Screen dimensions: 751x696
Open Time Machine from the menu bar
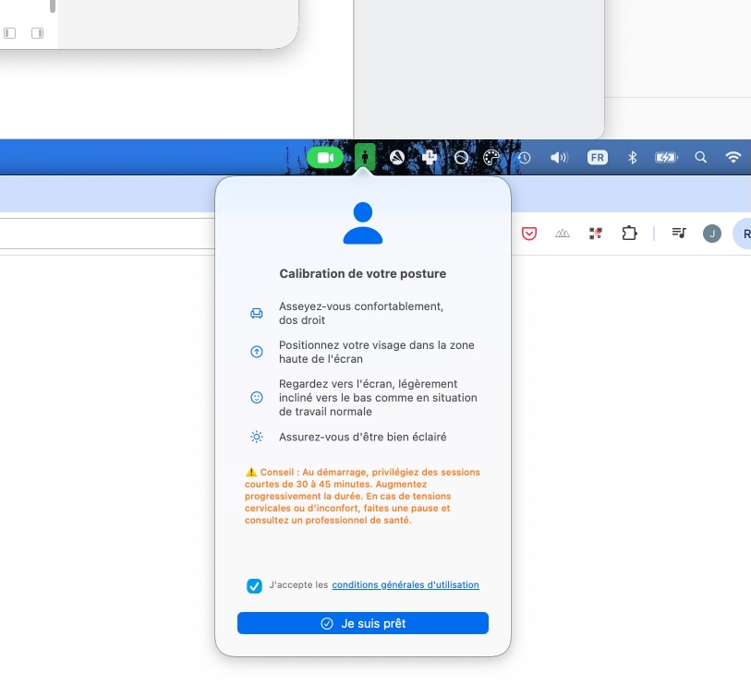click(524, 158)
